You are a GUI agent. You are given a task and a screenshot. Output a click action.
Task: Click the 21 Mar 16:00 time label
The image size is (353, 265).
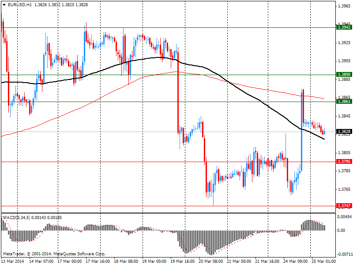coord(267,261)
